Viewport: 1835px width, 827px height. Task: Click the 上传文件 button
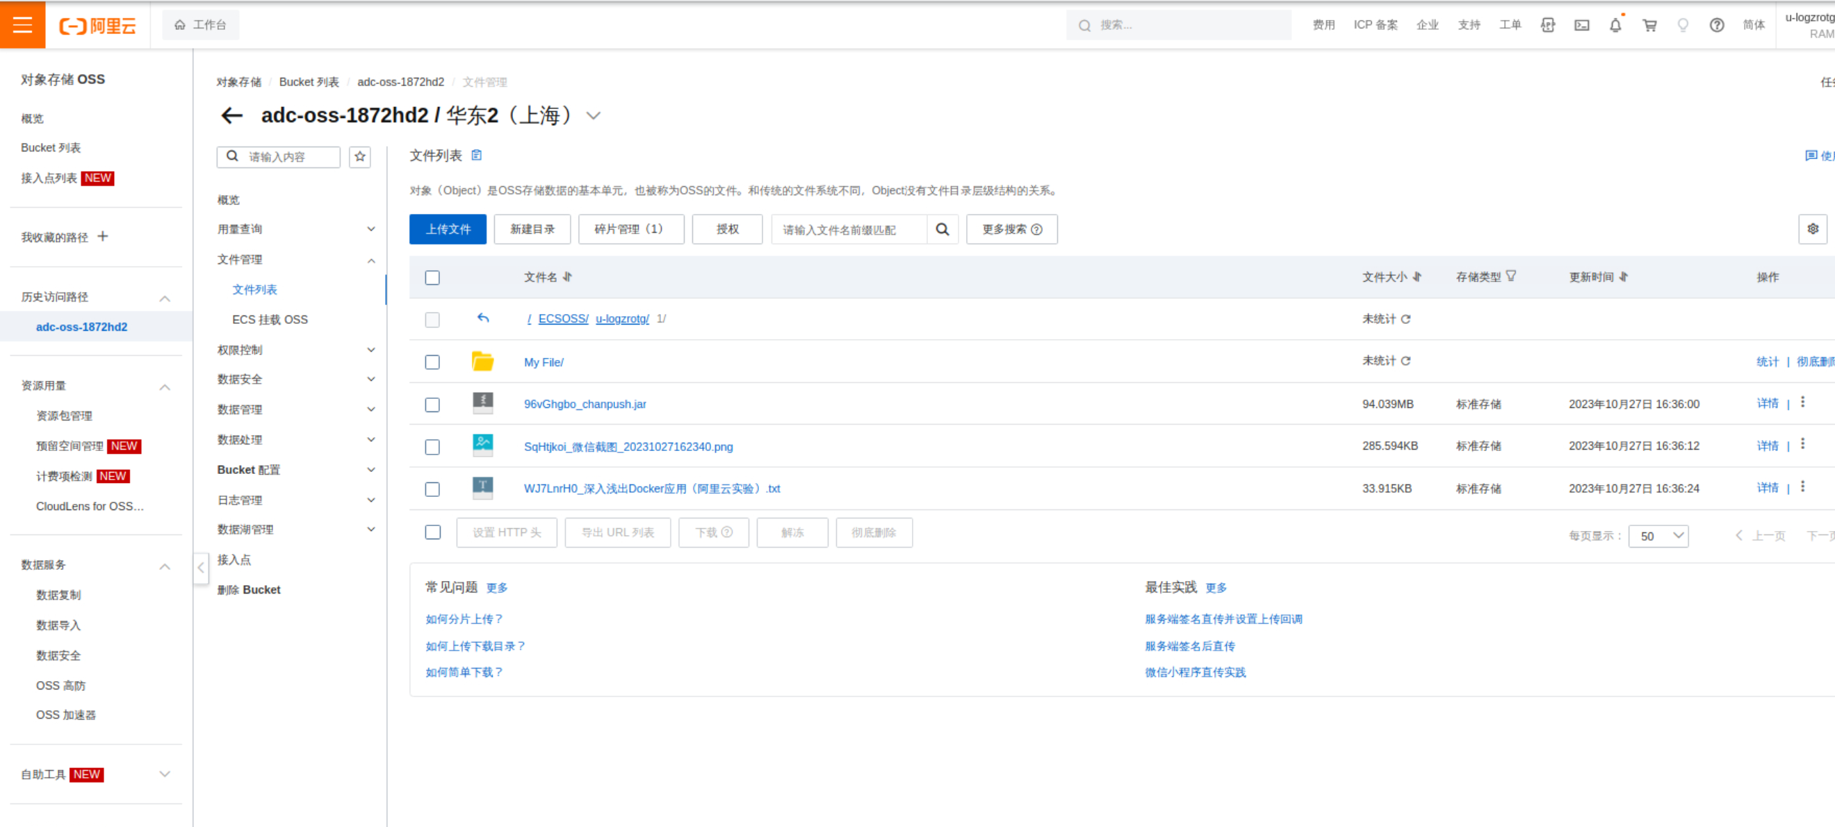tap(448, 229)
